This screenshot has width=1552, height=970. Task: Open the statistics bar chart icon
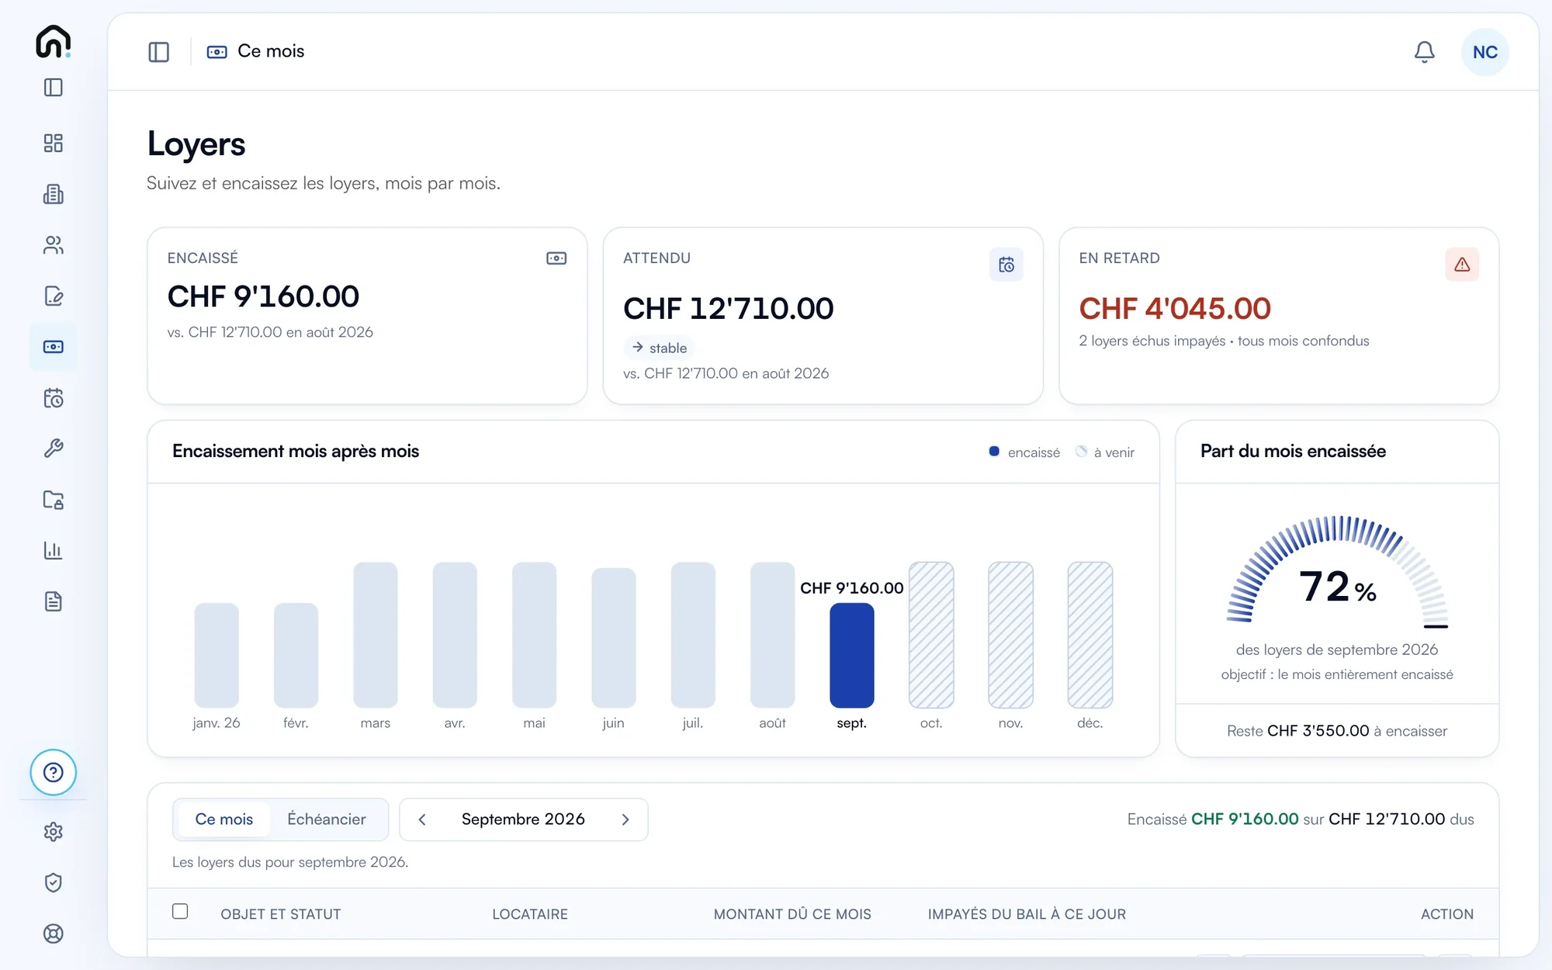(53, 550)
